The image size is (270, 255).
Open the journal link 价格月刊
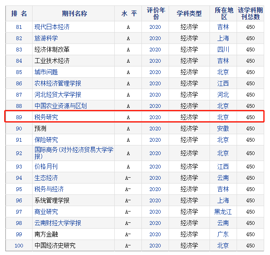pos(46,166)
